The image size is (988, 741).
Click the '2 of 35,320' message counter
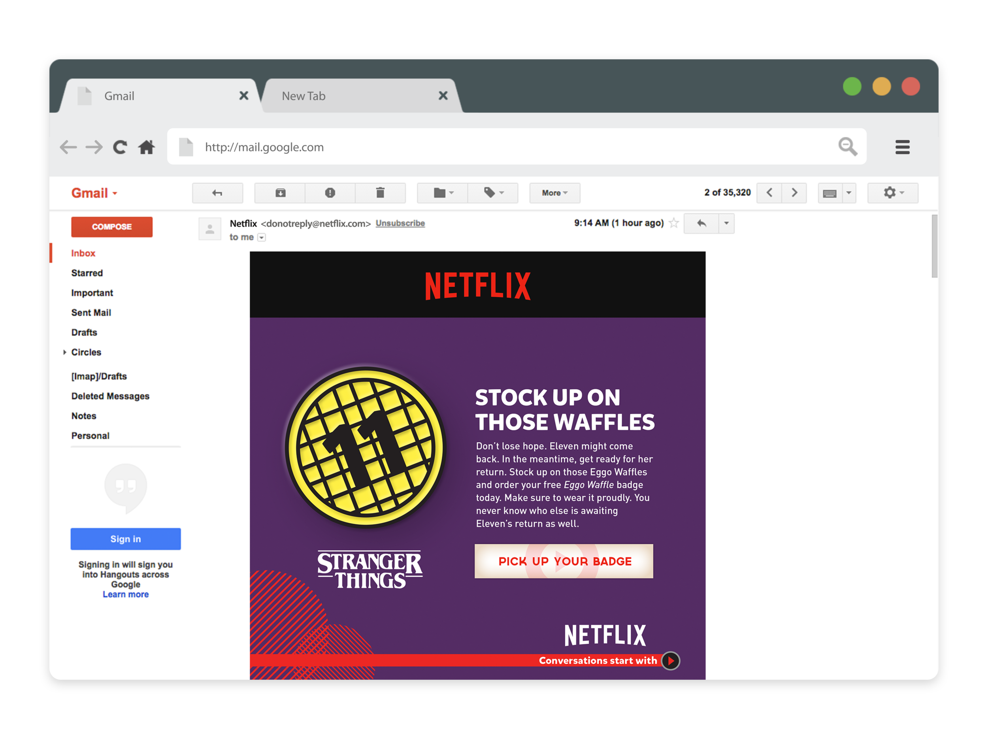(x=727, y=192)
